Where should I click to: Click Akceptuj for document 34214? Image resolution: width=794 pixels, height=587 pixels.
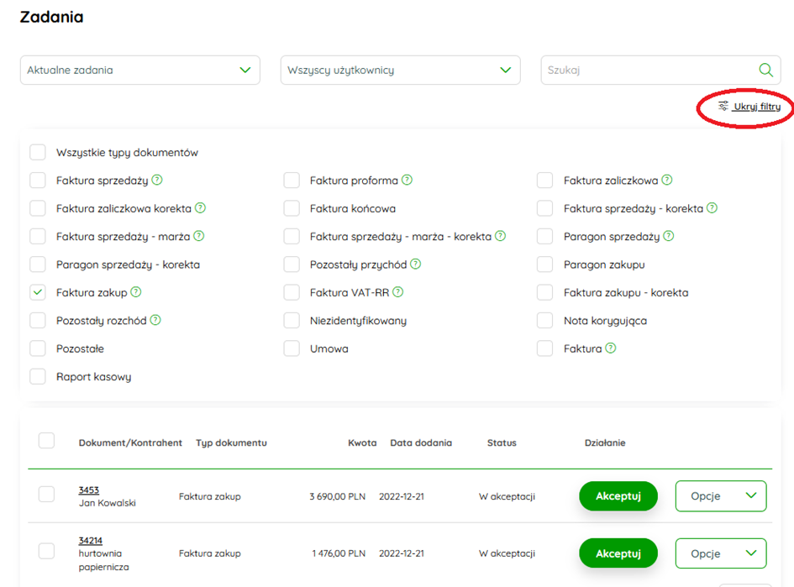(x=618, y=553)
